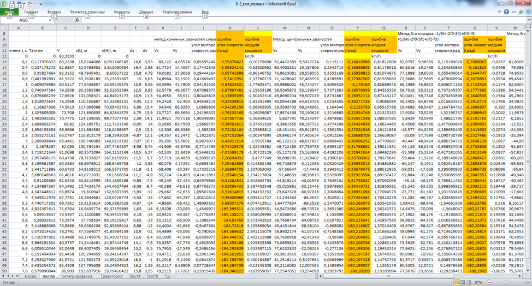The height and width of the screenshot is (286, 532).
Task: Open the Вставка ribbon tab
Action: tap(54, 11)
